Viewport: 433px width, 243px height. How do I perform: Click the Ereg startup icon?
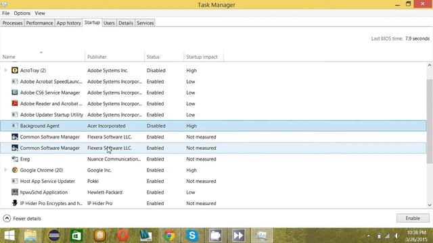pyautogui.click(x=15, y=159)
